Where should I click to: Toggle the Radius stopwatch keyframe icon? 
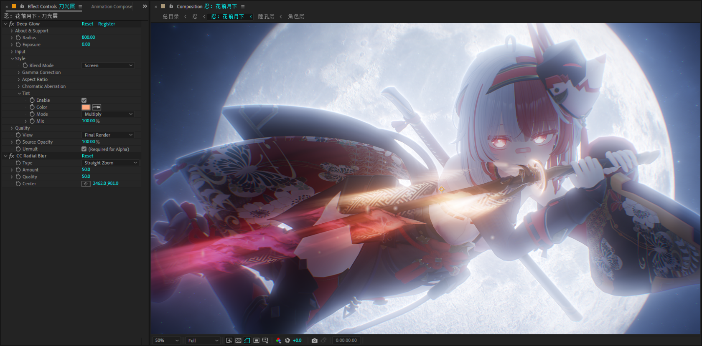(18, 38)
